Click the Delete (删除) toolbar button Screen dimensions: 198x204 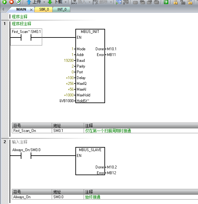point(102,2)
